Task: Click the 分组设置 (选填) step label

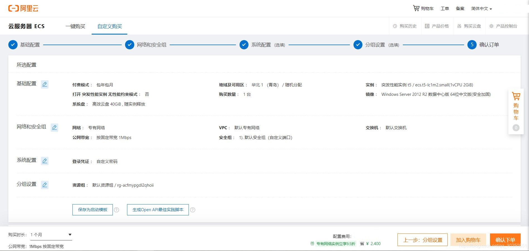Action: (382, 45)
